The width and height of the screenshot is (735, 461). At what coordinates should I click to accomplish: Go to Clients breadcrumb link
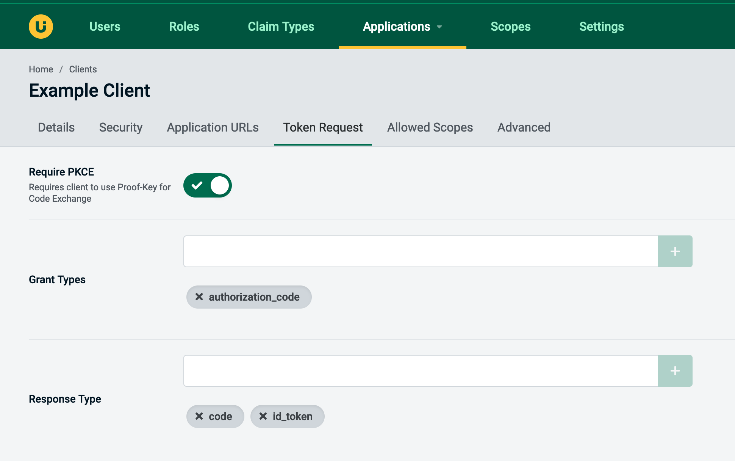[x=83, y=69]
